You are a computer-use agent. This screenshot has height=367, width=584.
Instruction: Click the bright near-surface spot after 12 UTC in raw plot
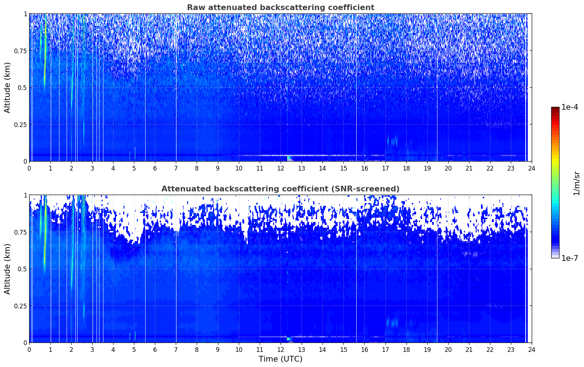click(289, 158)
